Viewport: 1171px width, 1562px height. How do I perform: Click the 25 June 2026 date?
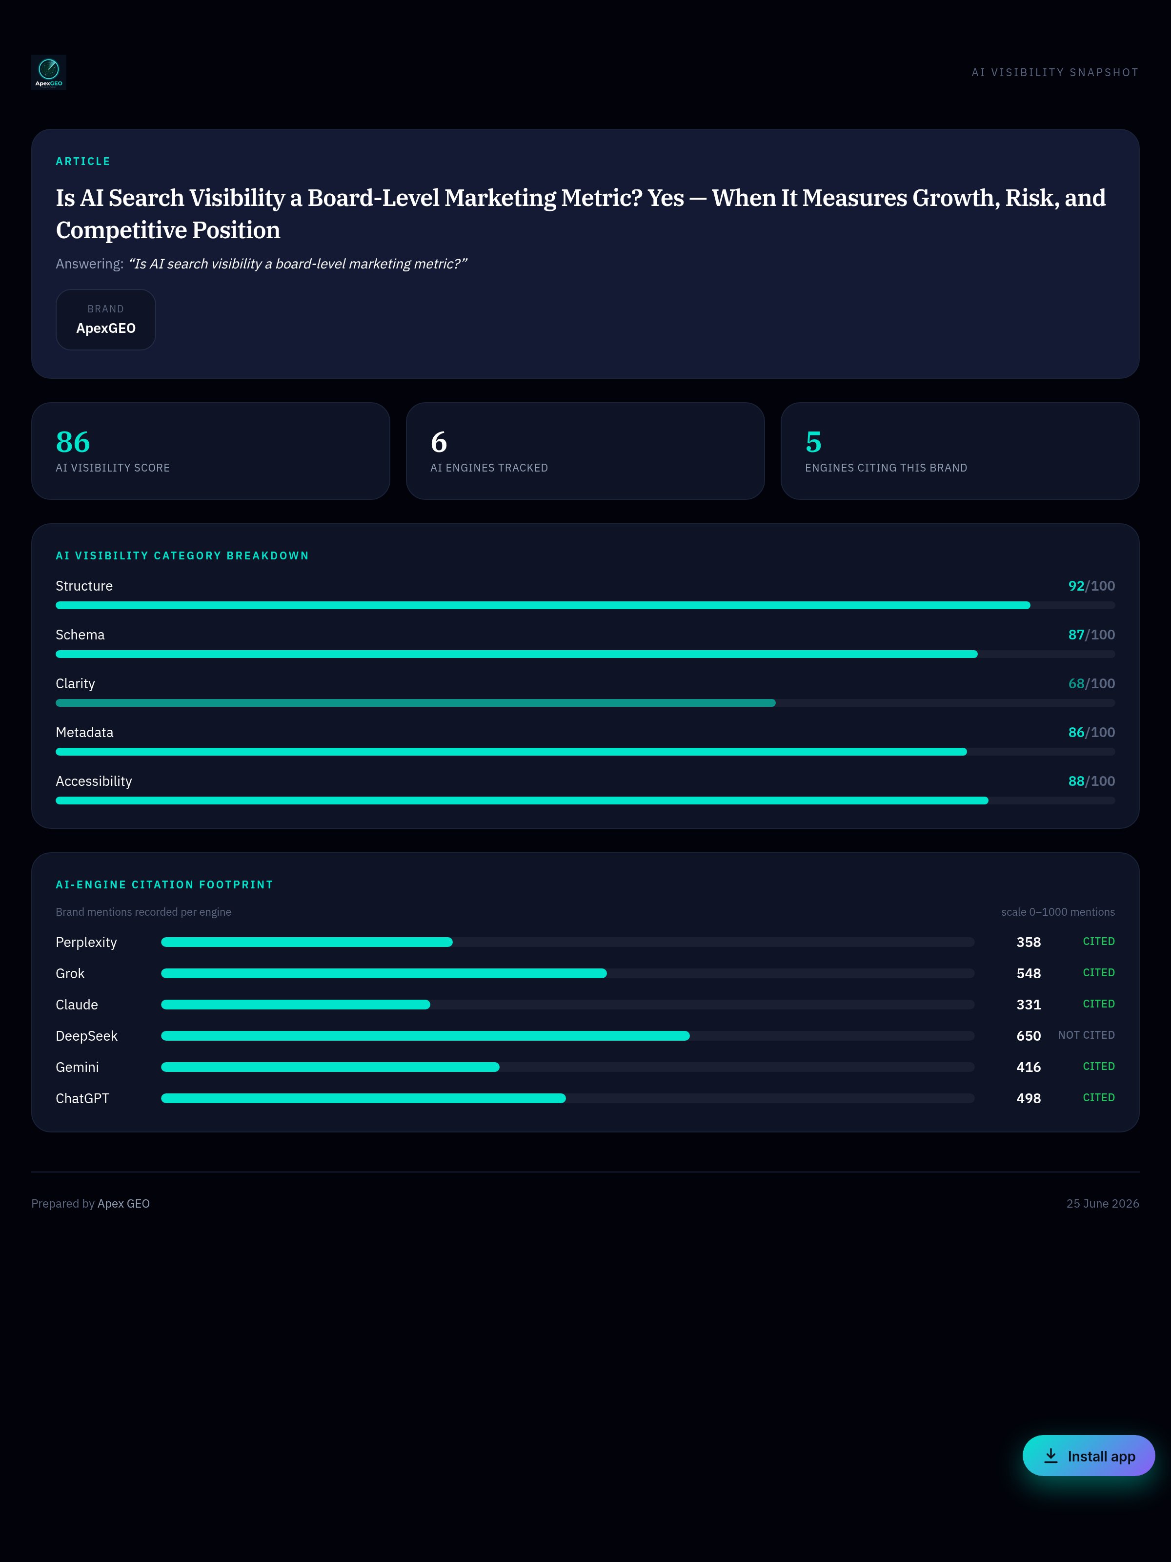point(1103,1203)
